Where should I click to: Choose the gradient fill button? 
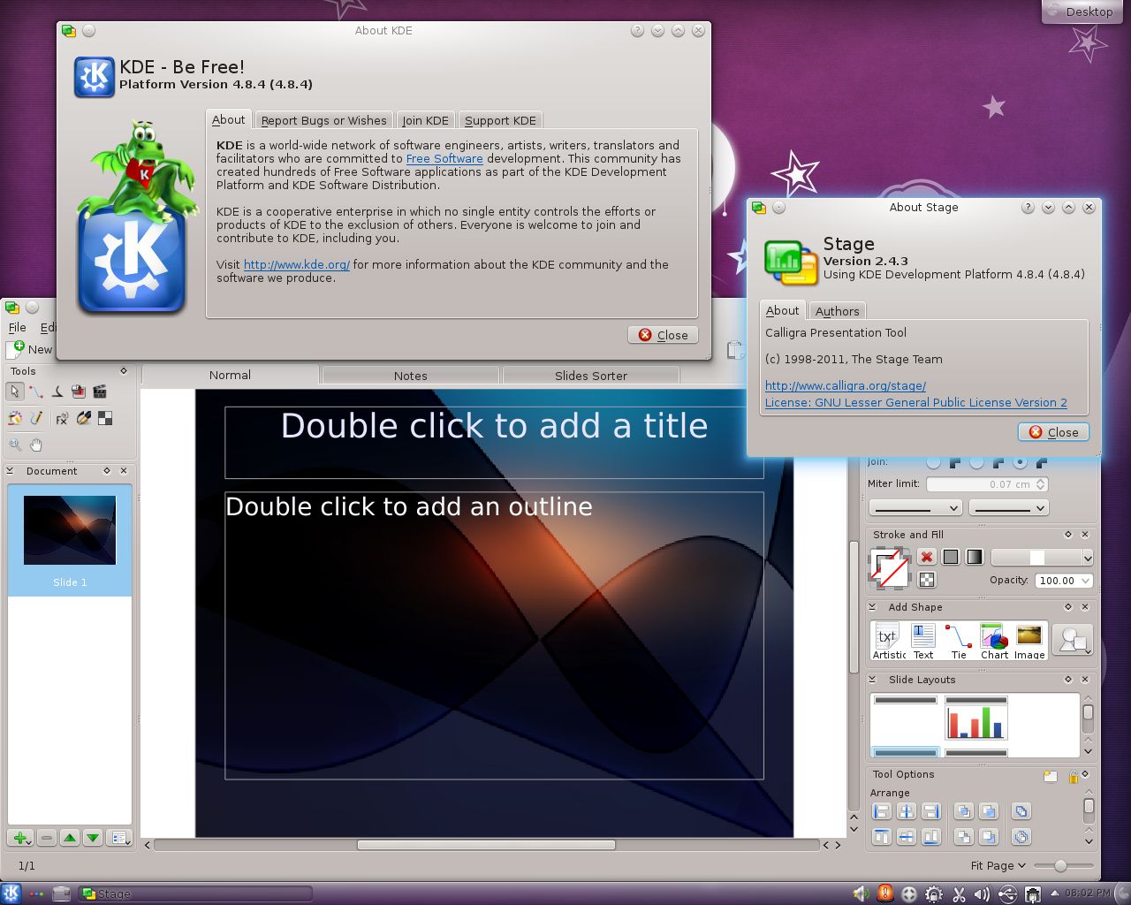(x=975, y=557)
